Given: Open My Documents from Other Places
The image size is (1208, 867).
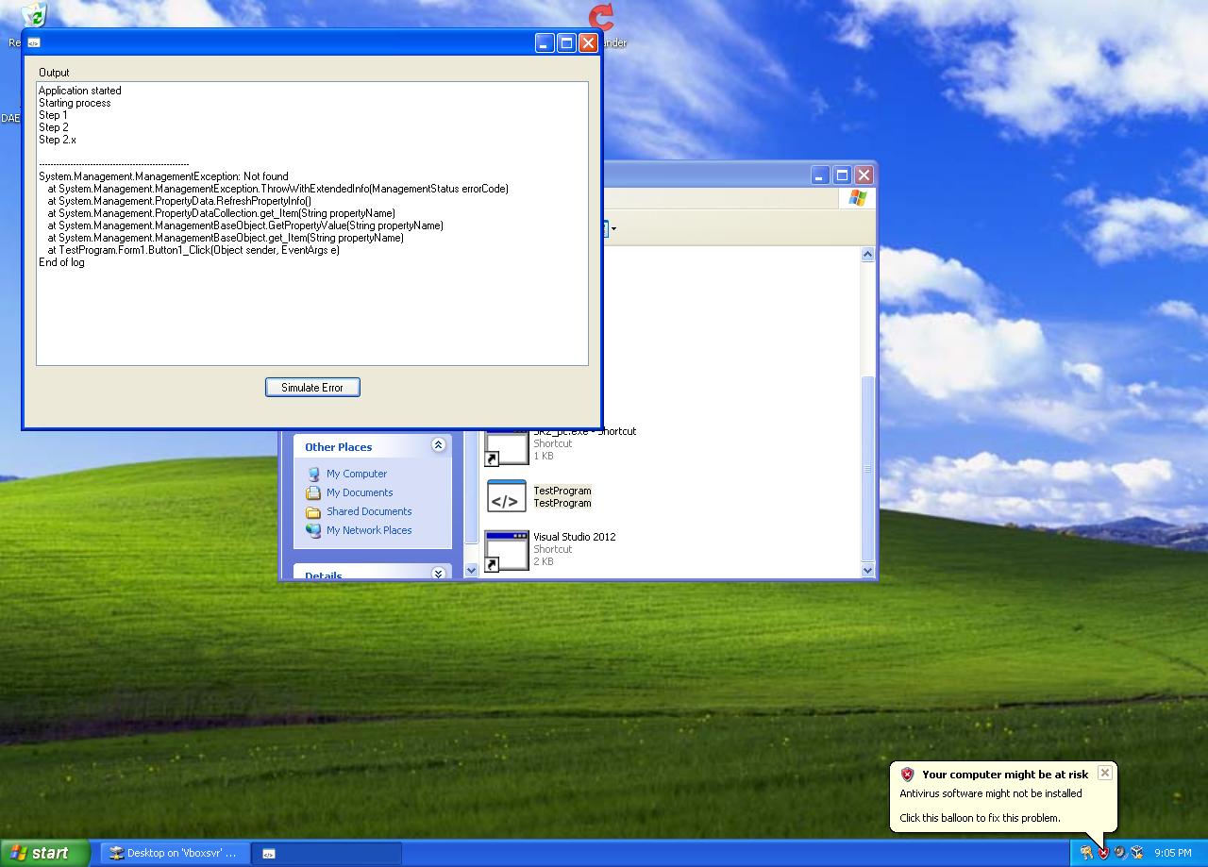Looking at the screenshot, I should coord(359,492).
